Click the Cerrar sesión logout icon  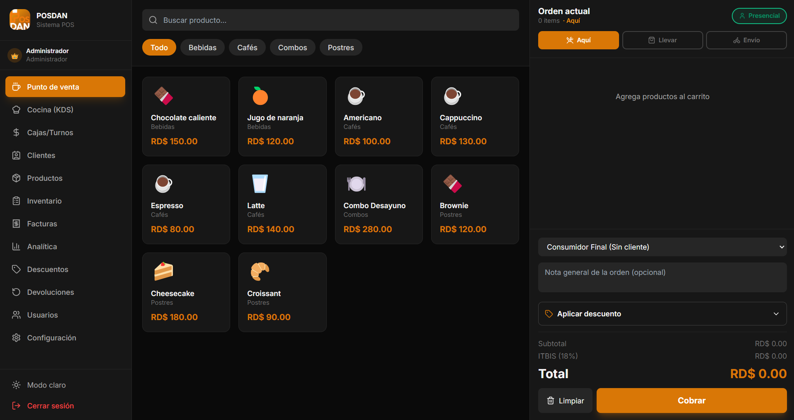[16, 406]
